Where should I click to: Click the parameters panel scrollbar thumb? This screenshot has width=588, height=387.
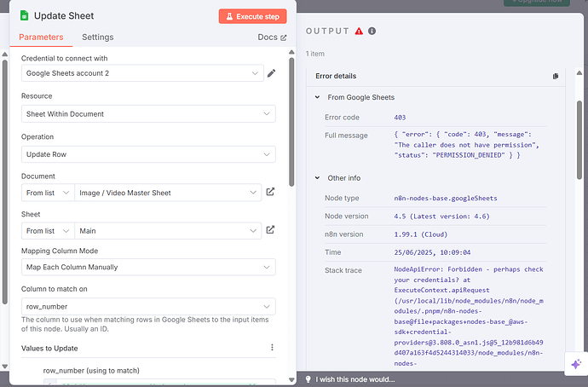click(x=291, y=122)
